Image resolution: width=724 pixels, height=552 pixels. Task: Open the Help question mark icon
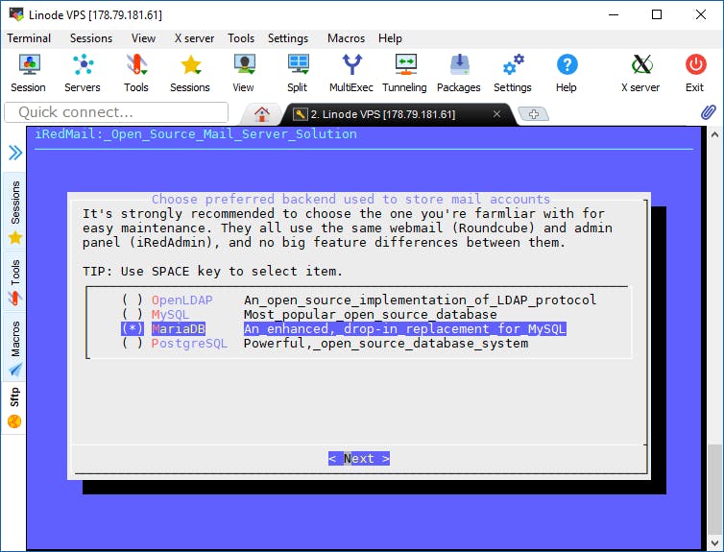point(567,73)
